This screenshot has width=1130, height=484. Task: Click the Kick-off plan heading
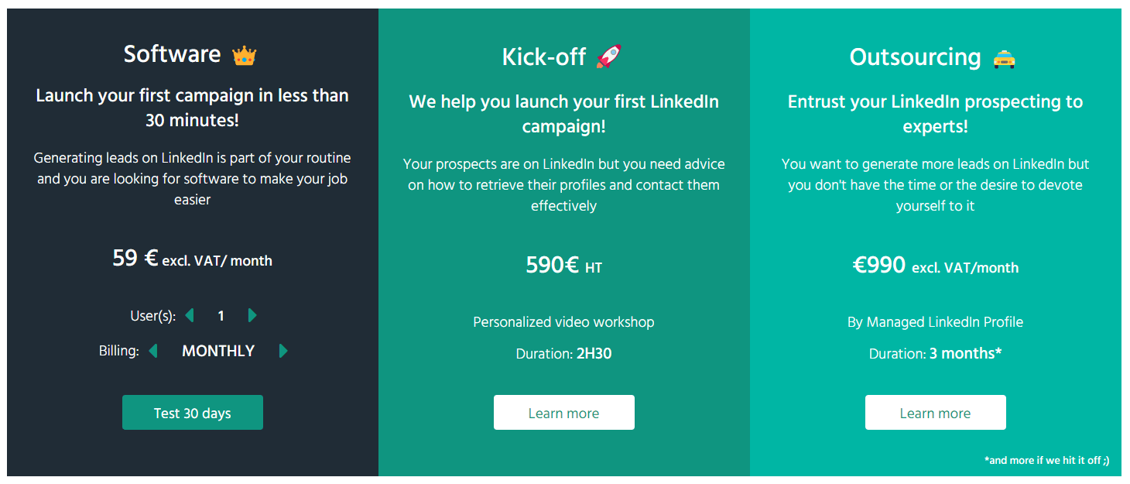[544, 57]
